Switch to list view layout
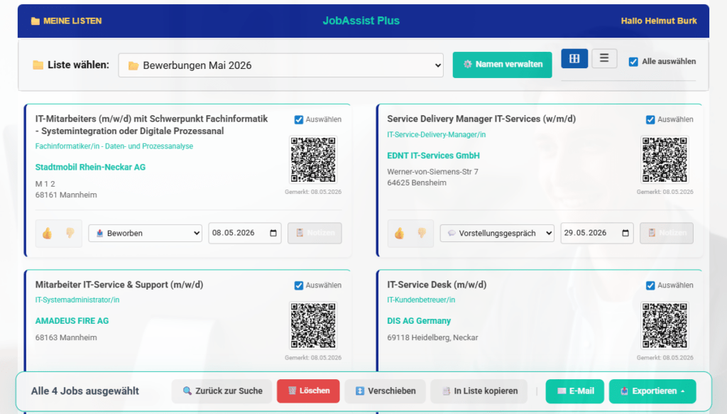The image size is (727, 414). (604, 58)
